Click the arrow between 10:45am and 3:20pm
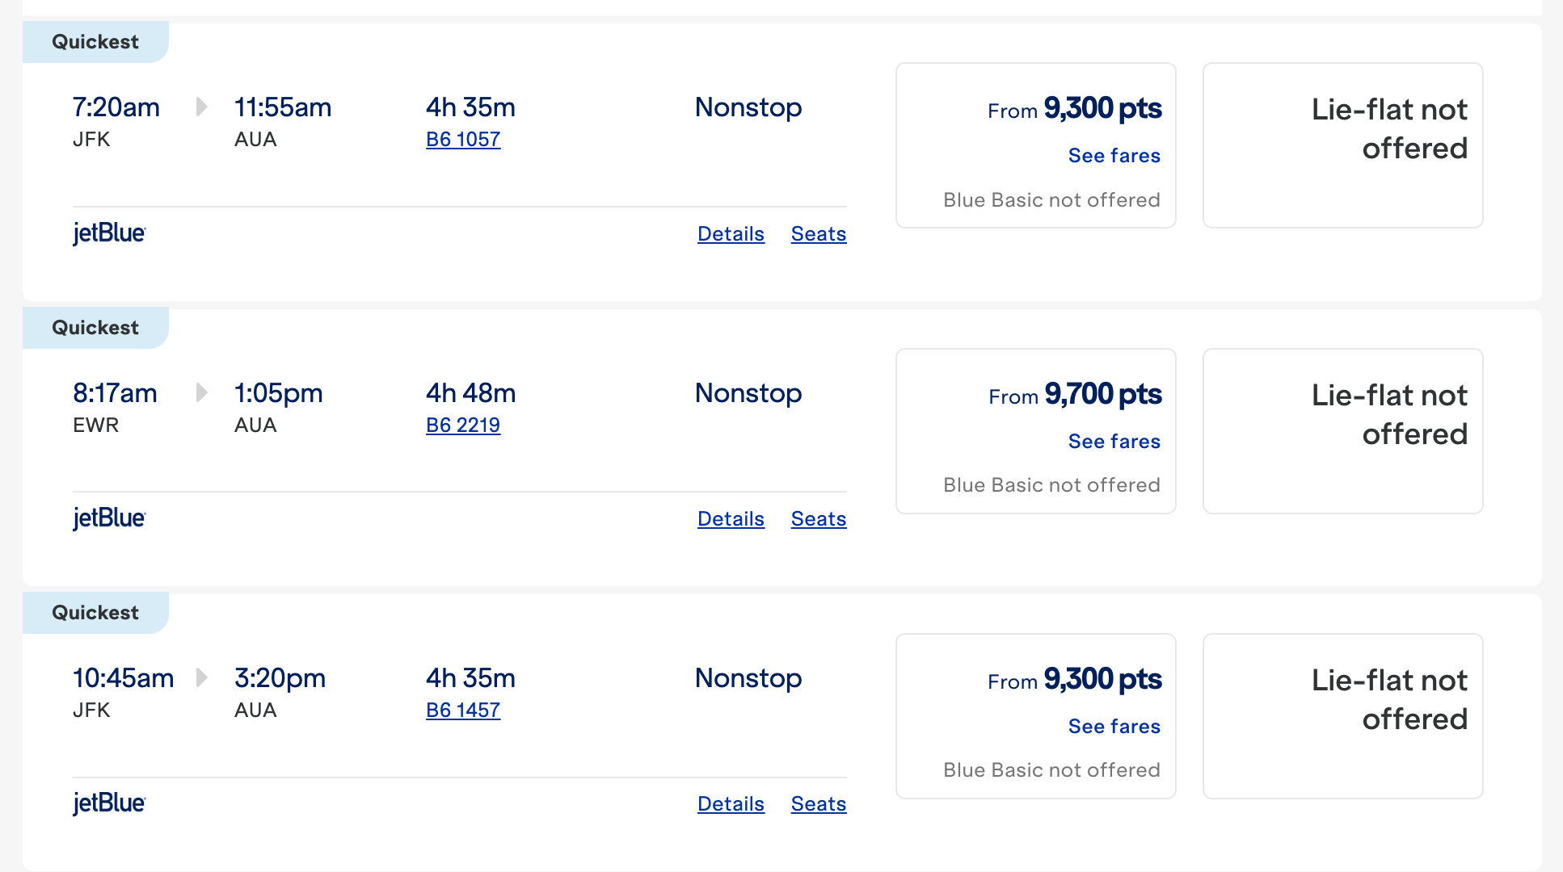This screenshot has height=872, width=1563. [201, 678]
